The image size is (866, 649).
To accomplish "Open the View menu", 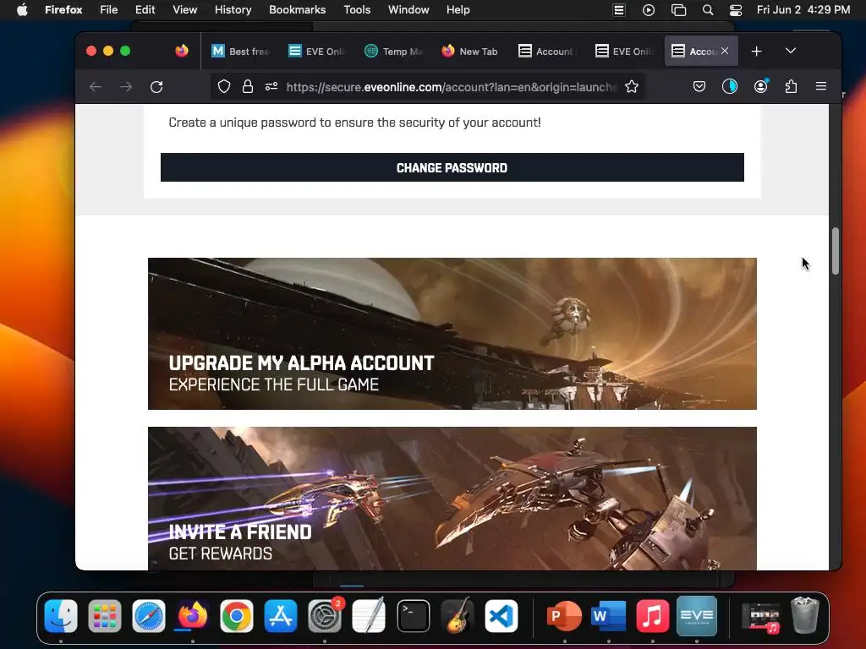I will coord(184,9).
